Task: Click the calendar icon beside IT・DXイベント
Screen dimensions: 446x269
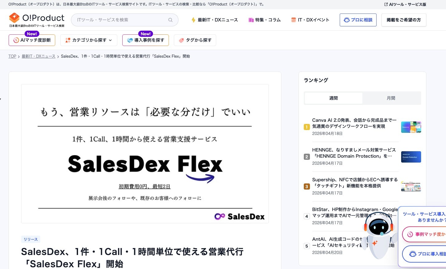Action: click(294, 20)
